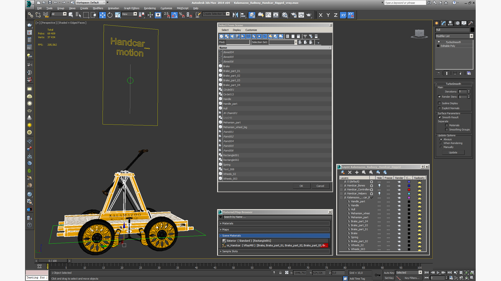Image resolution: width=501 pixels, height=281 pixels.
Task: Open Curve Editor from the toolbar
Action: tap(268, 15)
